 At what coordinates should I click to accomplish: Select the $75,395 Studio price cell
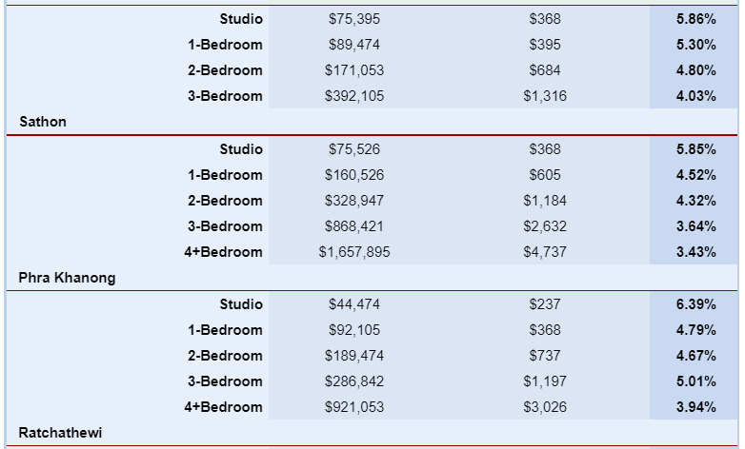click(x=354, y=19)
